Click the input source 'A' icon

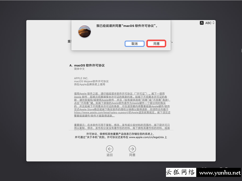coord(202,23)
